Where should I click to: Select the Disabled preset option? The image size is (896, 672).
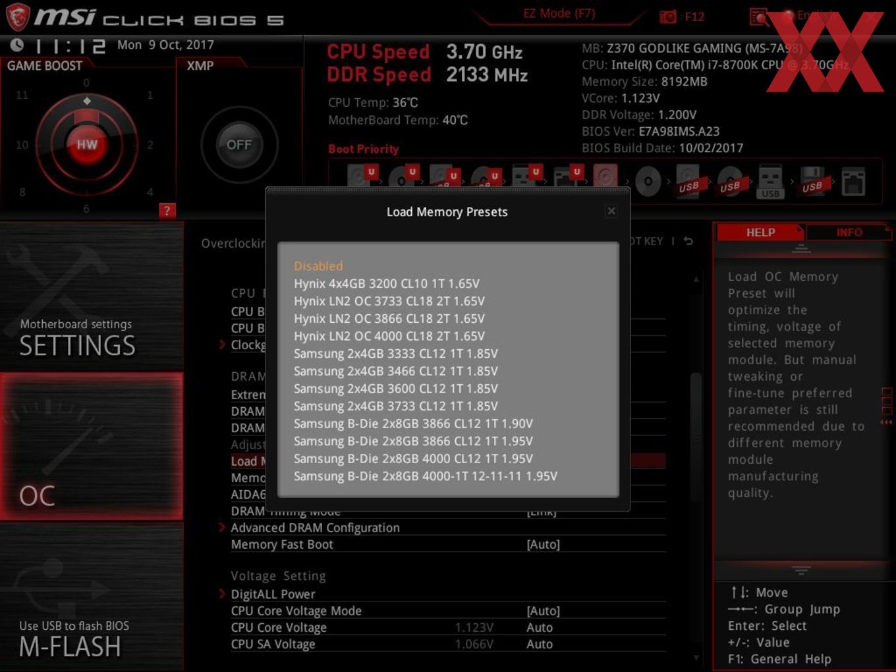pos(318,266)
